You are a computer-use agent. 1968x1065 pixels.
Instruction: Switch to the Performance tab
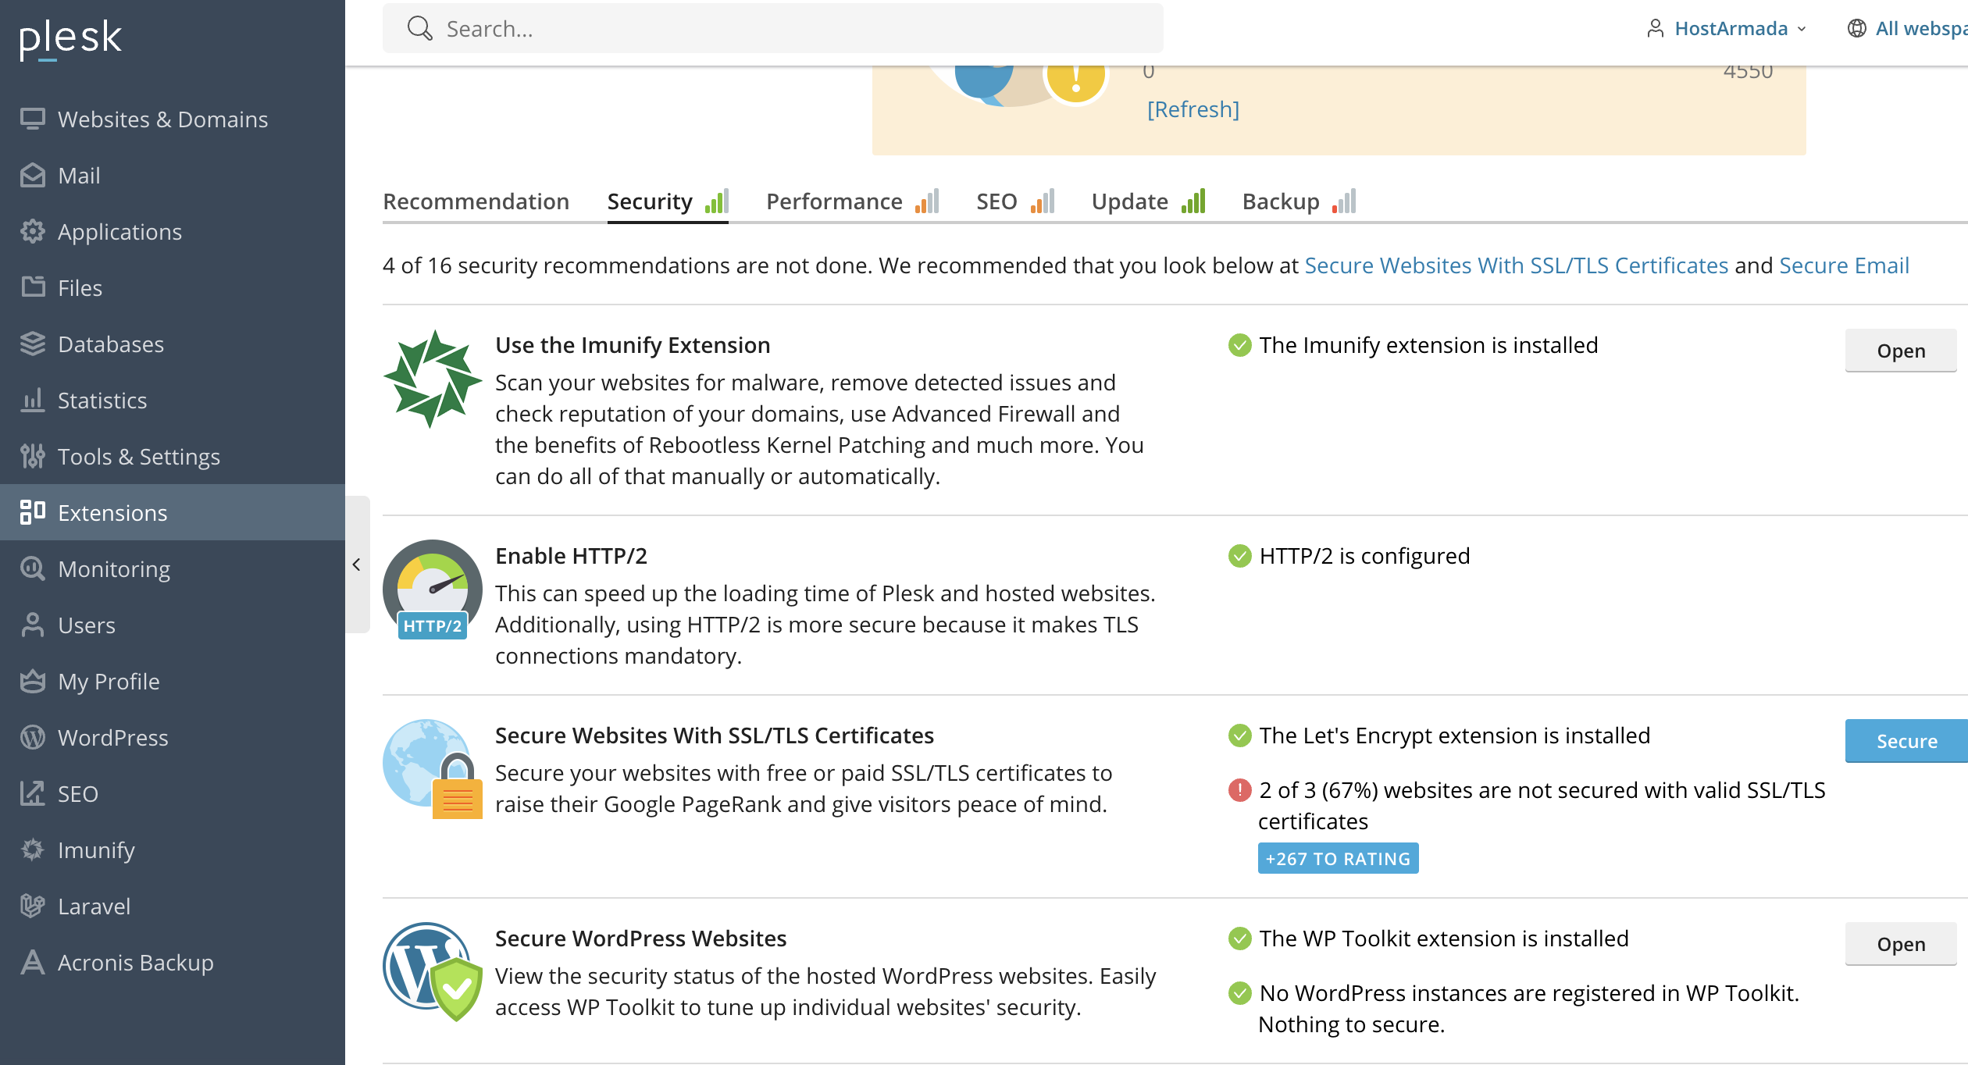(852, 201)
